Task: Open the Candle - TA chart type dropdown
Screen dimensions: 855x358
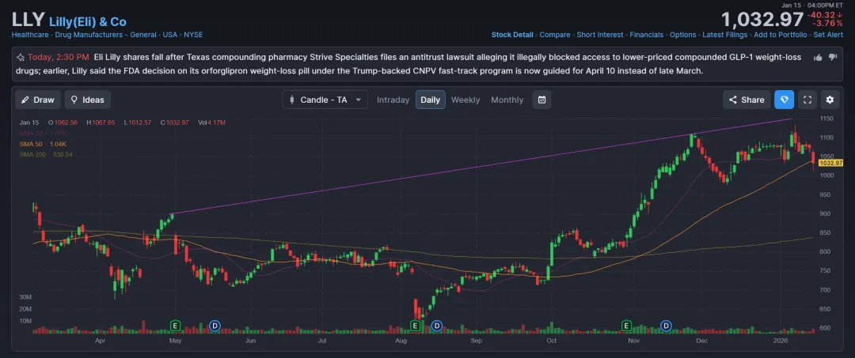Action: (x=325, y=100)
